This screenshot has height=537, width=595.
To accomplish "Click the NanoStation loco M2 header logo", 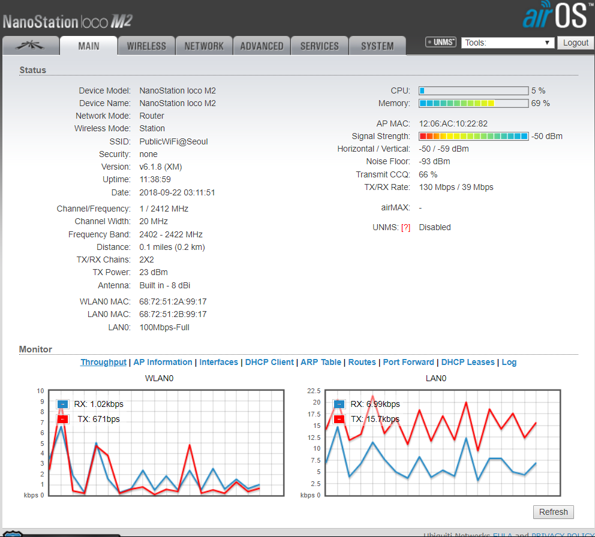I will [68, 22].
